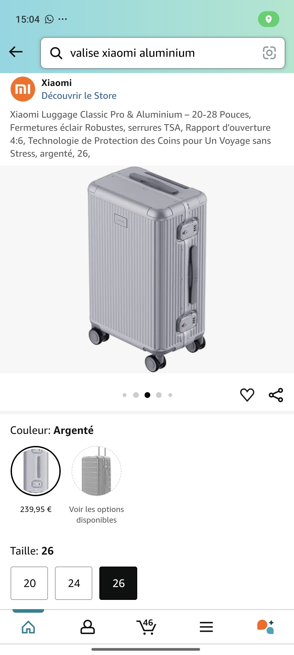Add the suitcase to wishlist with the heart icon
294x655 pixels.
(x=247, y=395)
